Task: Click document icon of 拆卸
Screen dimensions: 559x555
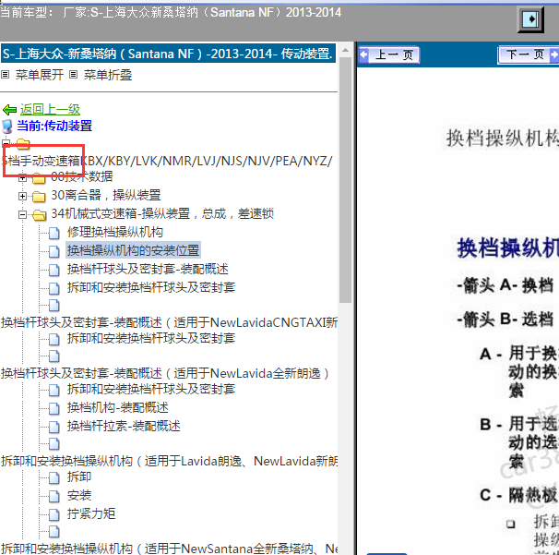Action: pyautogui.click(x=54, y=478)
